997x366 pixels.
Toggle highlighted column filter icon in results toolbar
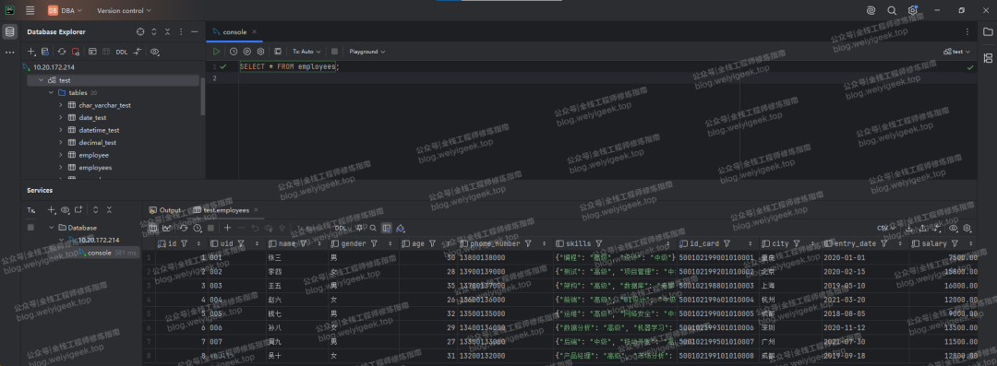coord(387,228)
